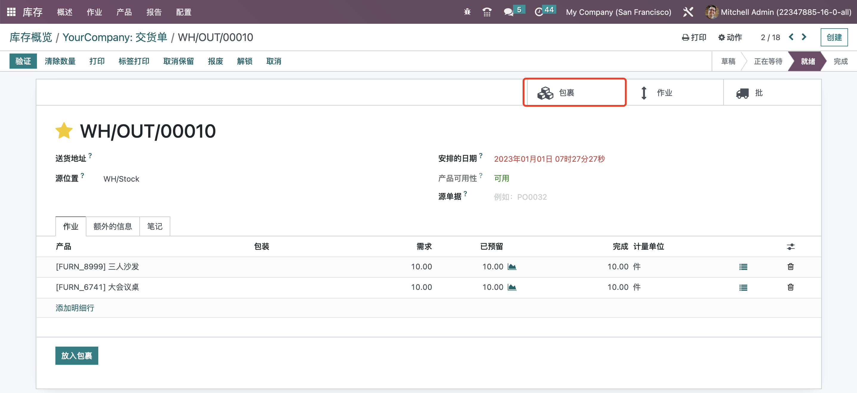Viewport: 857px width, 393px height.
Task: Open the 产品 top menu
Action: click(x=124, y=12)
